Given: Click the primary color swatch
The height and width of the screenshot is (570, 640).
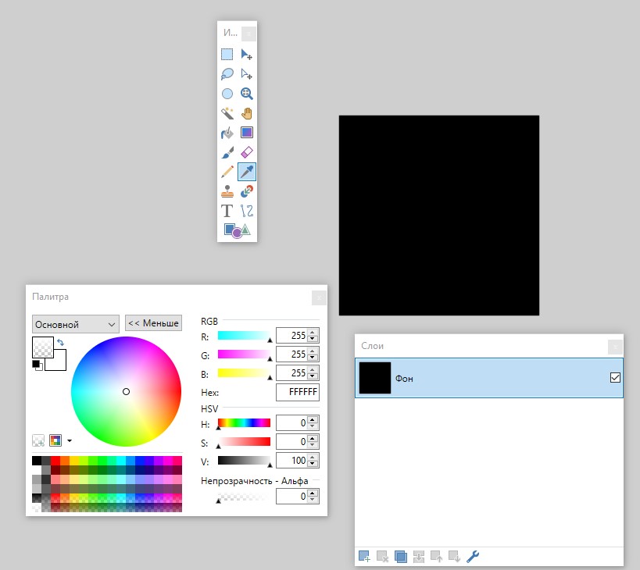Looking at the screenshot, I should [x=43, y=347].
